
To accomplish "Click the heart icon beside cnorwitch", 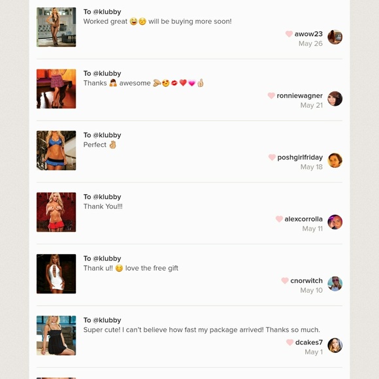I will point(285,280).
